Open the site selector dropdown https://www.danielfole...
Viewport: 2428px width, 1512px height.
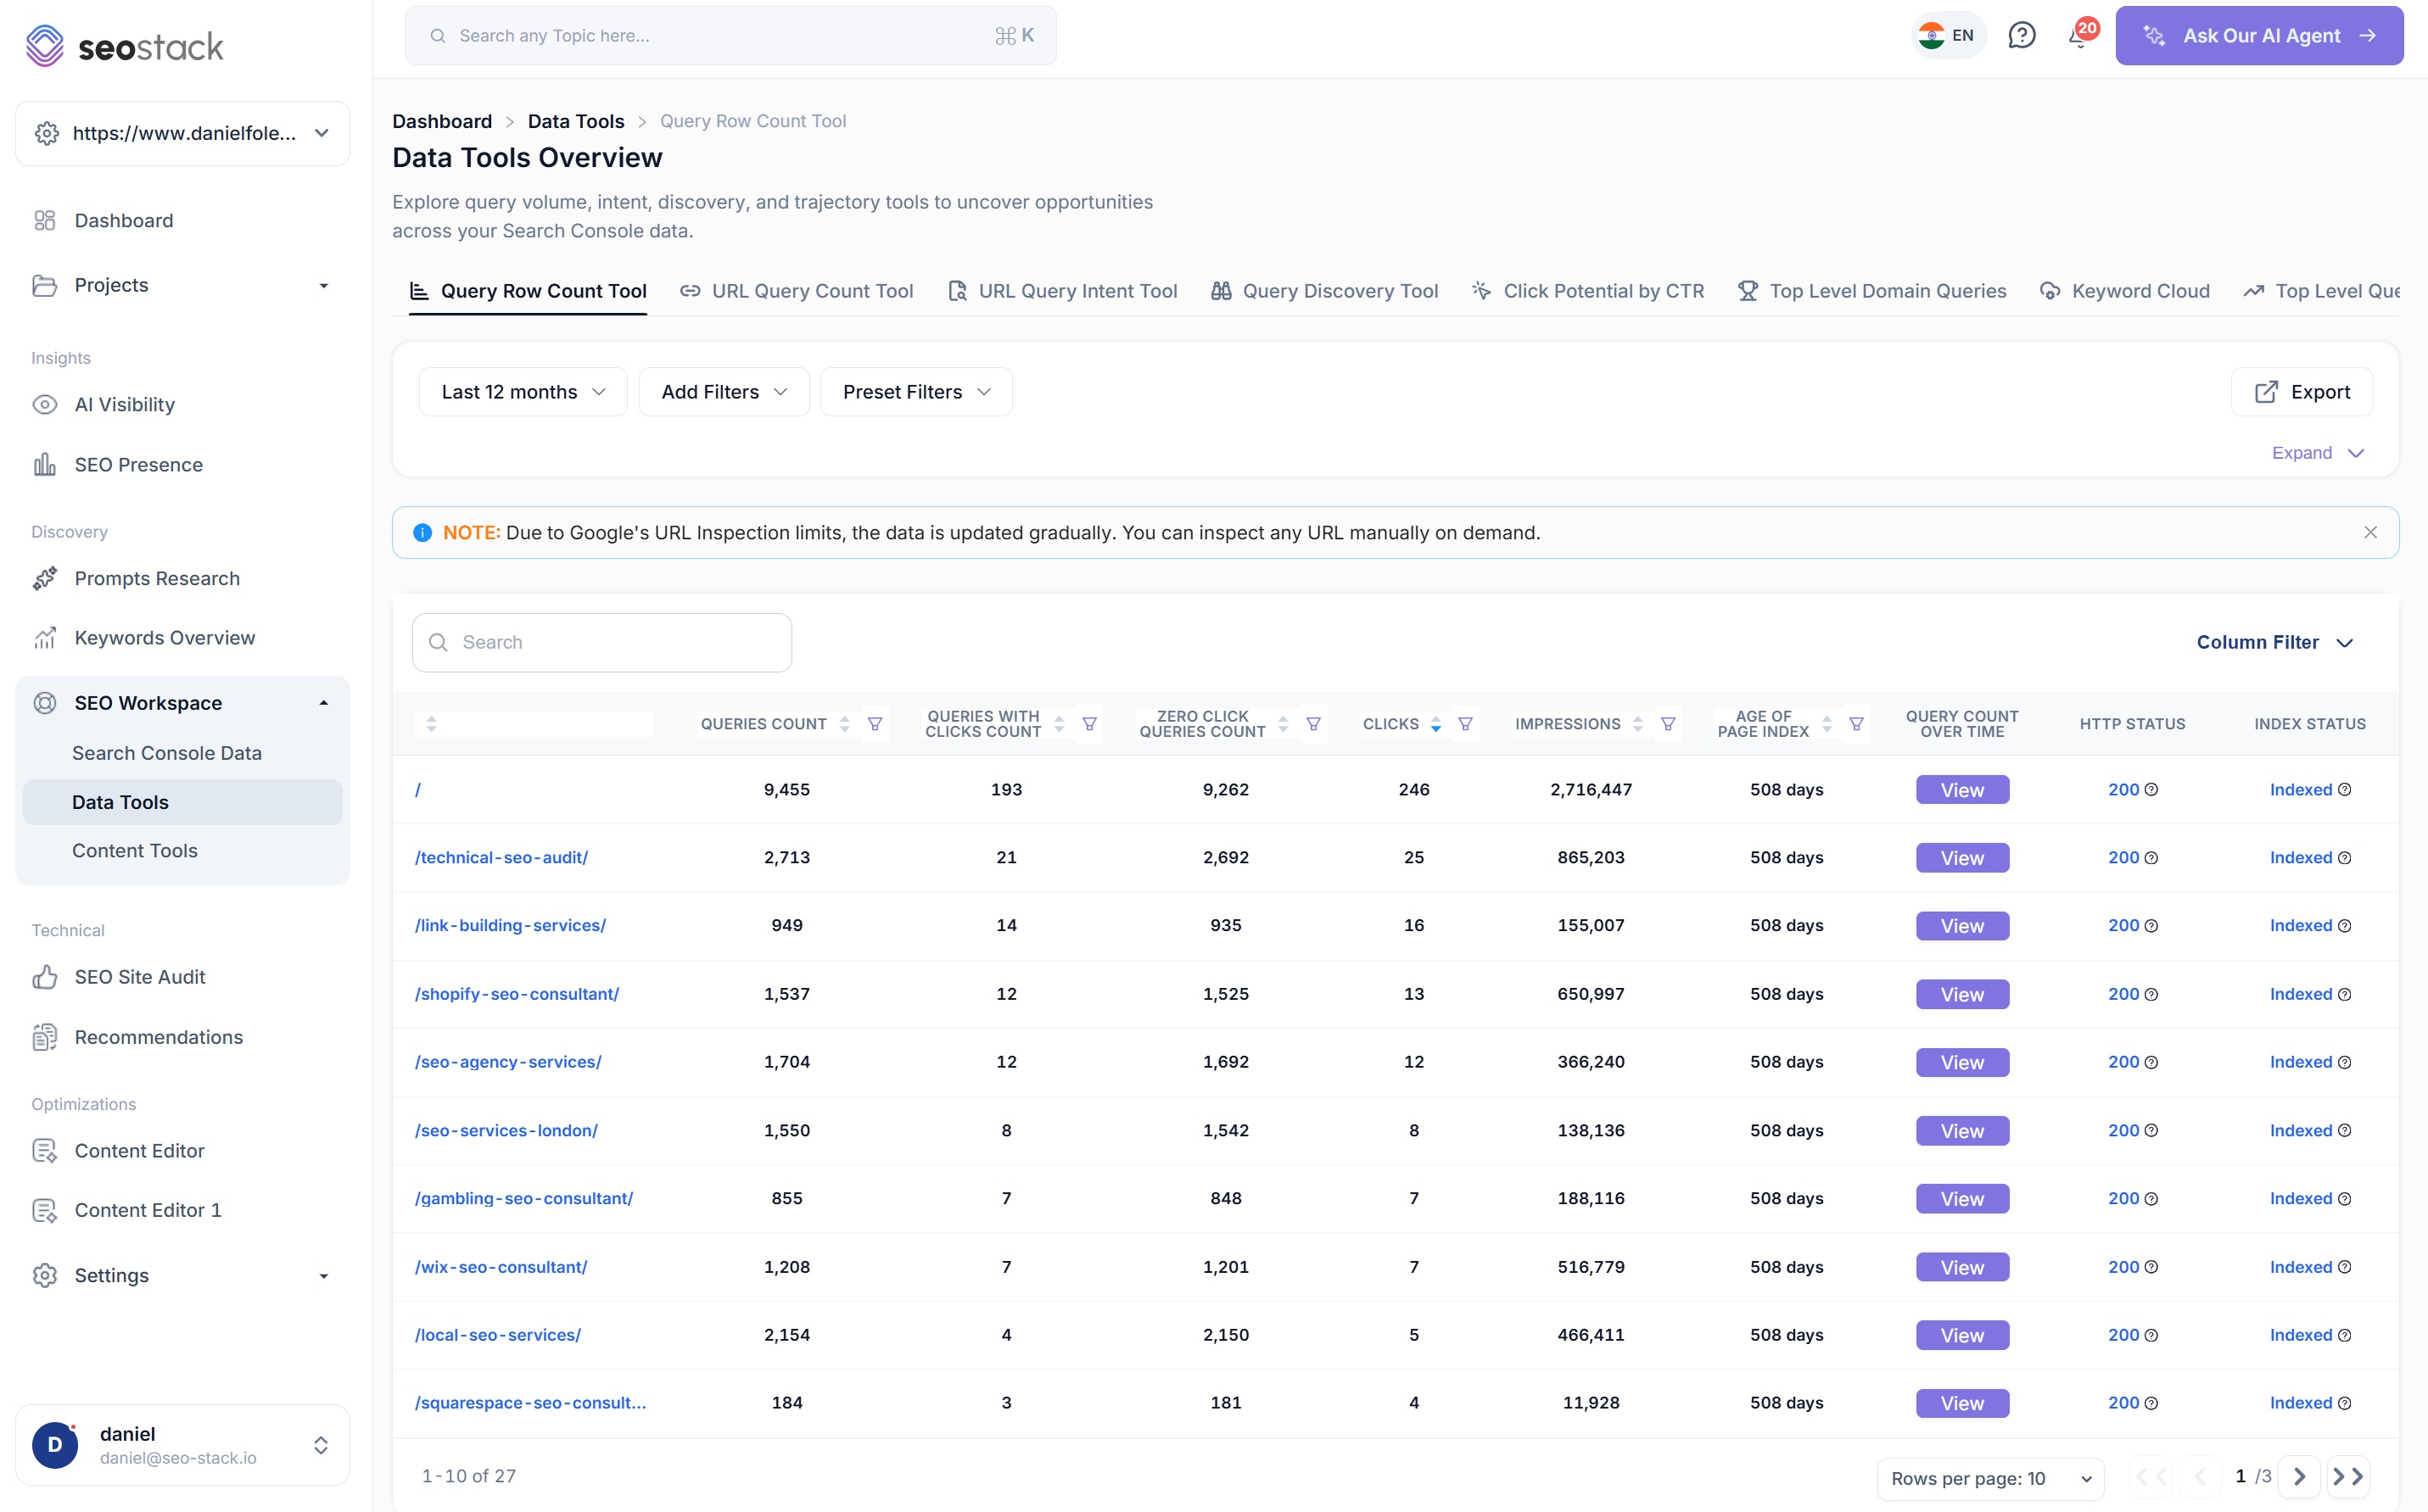pyautogui.click(x=183, y=134)
